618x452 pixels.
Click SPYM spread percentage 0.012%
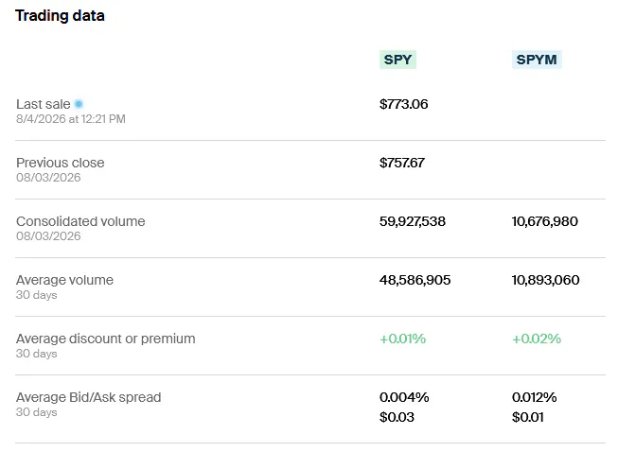pos(534,397)
